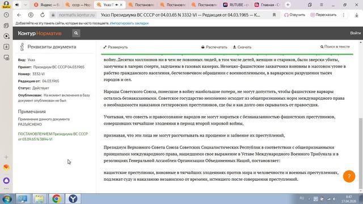Expand the tab list dropdown arrow
Image resolution: width=363 pixels, height=204 pixels.
click(26, 5)
